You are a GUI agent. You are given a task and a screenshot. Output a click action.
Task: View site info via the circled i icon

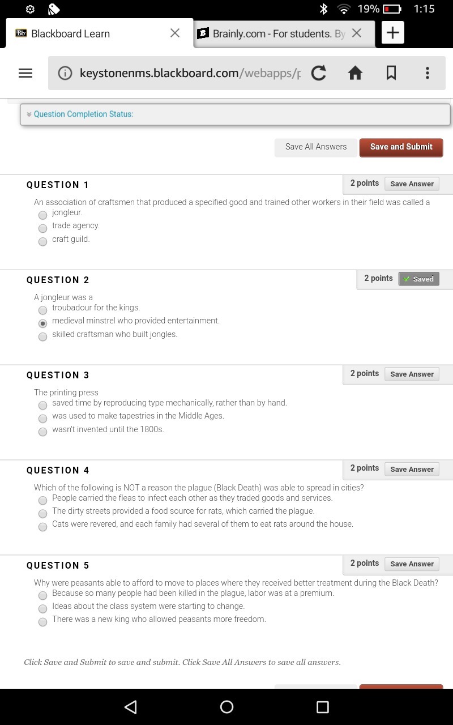[65, 73]
